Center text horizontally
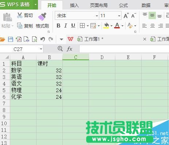 [153, 26]
